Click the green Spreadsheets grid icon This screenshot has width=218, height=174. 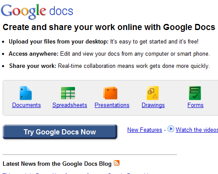click(68, 93)
